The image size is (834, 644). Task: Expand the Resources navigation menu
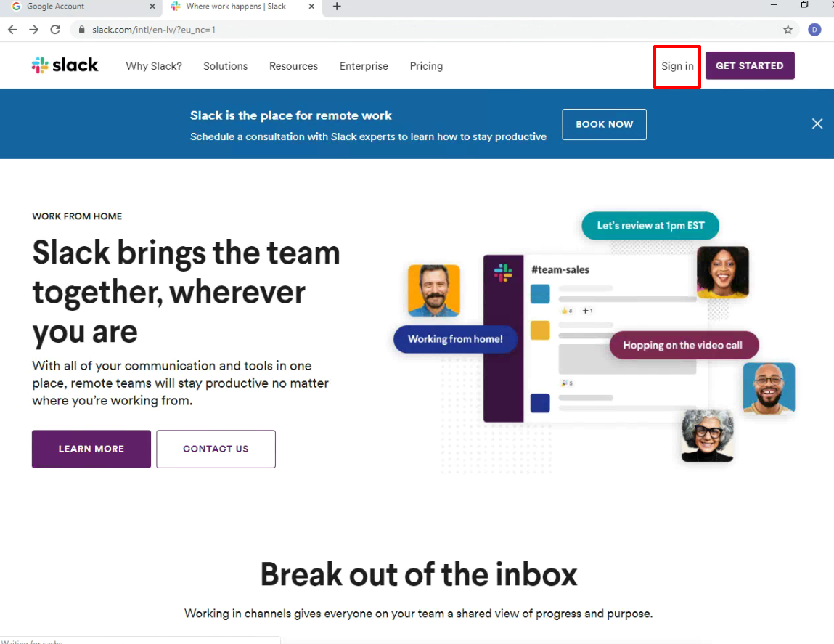pos(293,66)
